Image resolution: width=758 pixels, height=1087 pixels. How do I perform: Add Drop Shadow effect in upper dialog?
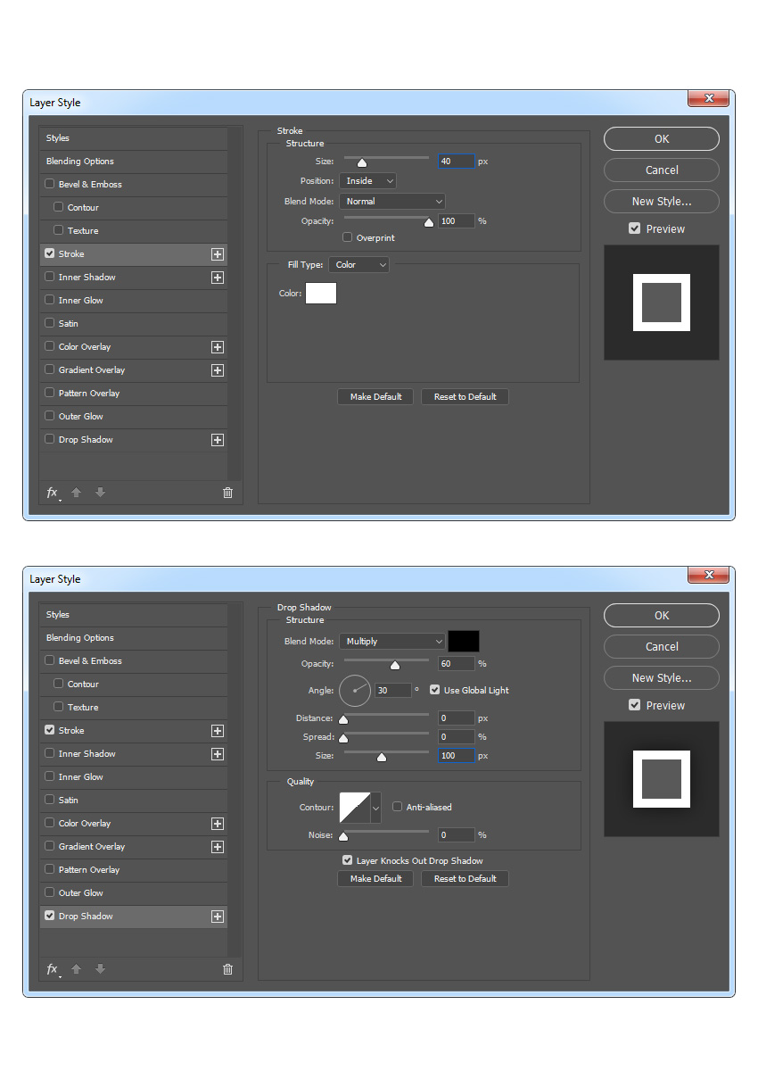(217, 440)
